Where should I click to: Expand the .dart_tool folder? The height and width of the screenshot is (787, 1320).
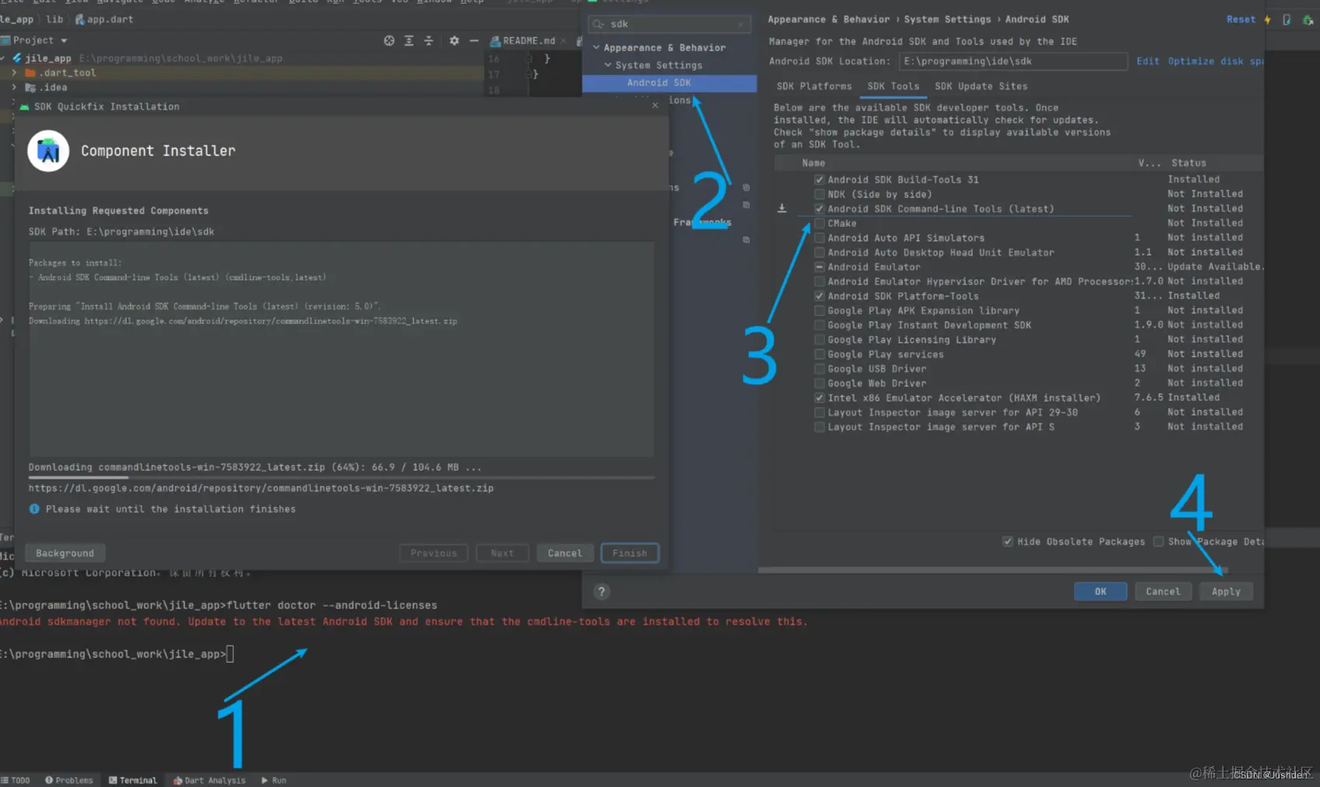14,73
